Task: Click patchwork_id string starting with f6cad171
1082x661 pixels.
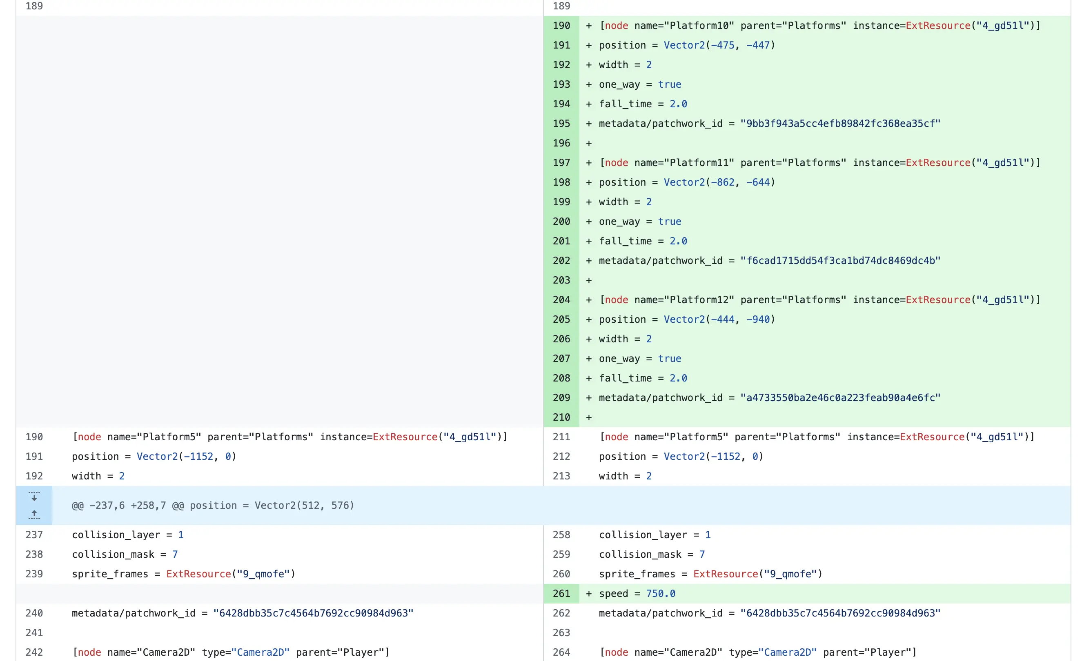Action: [x=839, y=261]
